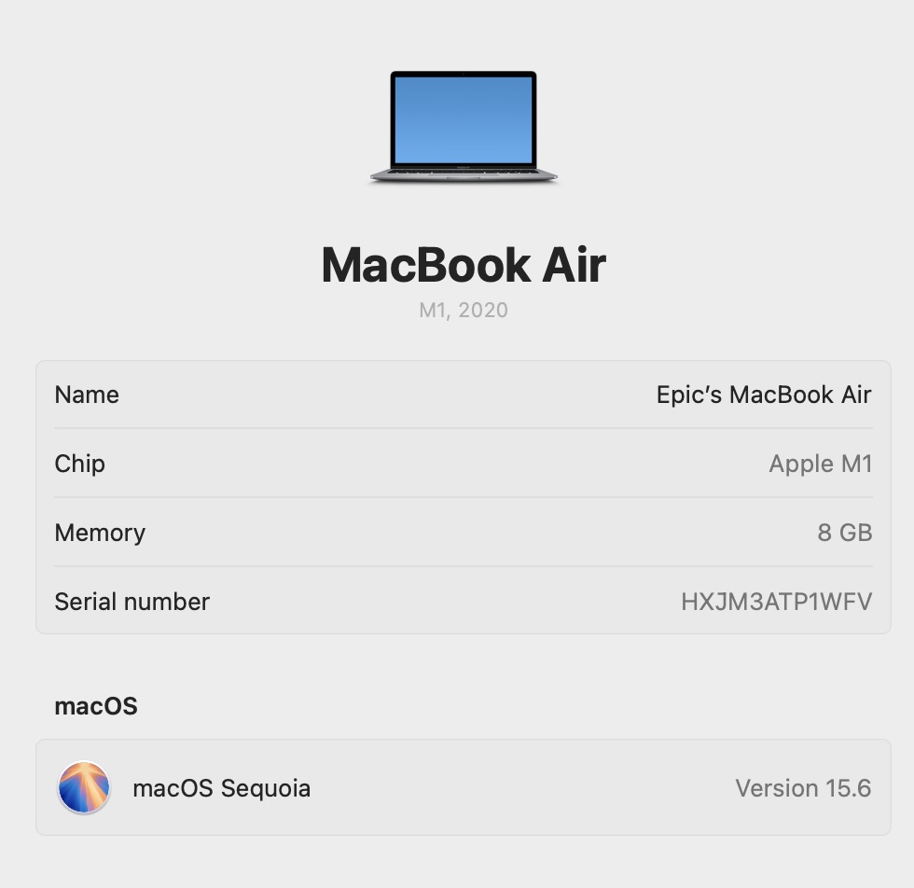This screenshot has height=888, width=914.
Task: Select serial number HXJM3ATP1WFV text
Action: 776,602
